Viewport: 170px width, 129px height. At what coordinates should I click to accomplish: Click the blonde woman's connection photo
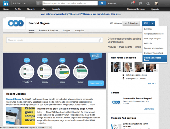(x=151, y=67)
